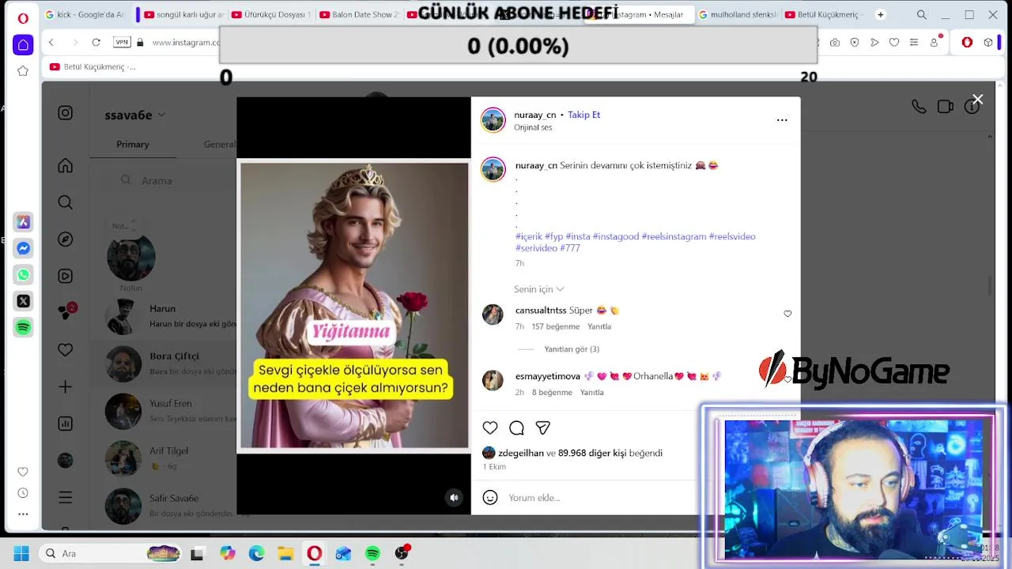1012x569 pixels.
Task: Open Opera start page home icon
Action: click(x=23, y=45)
